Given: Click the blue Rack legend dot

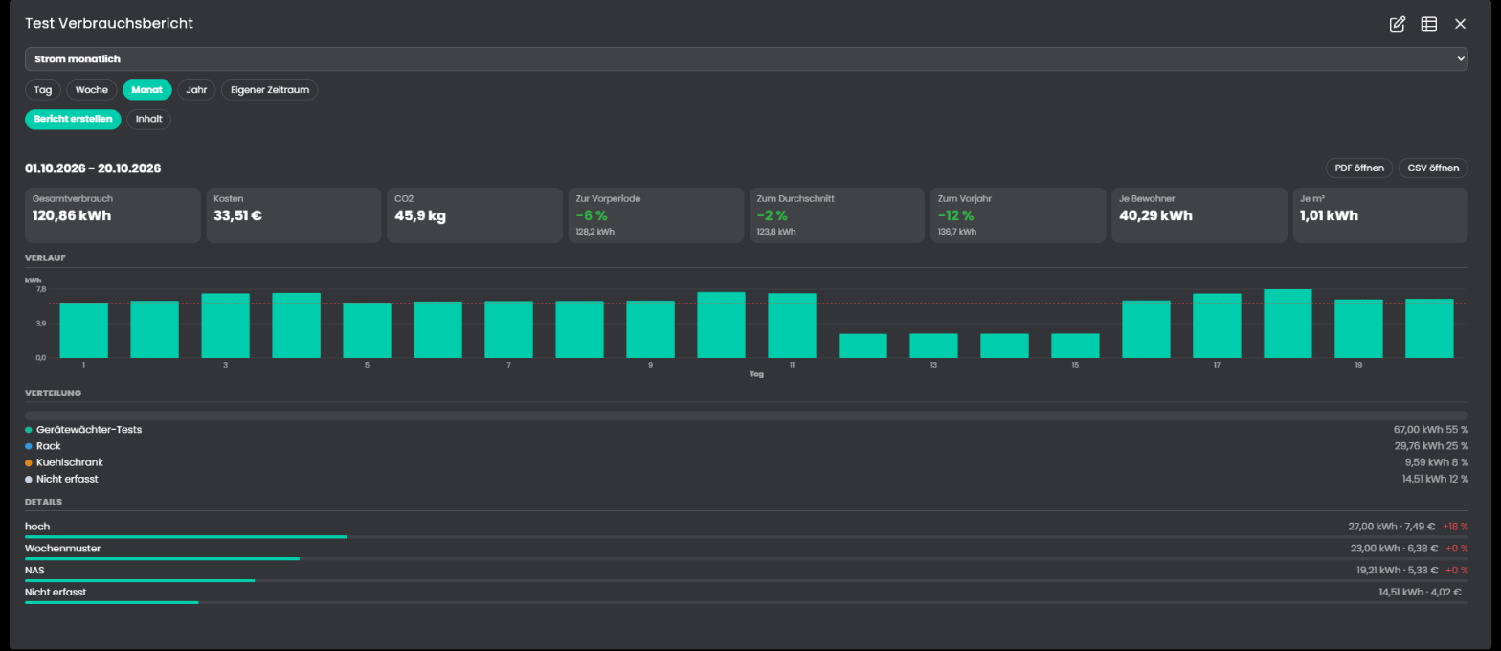Looking at the screenshot, I should tap(29, 446).
